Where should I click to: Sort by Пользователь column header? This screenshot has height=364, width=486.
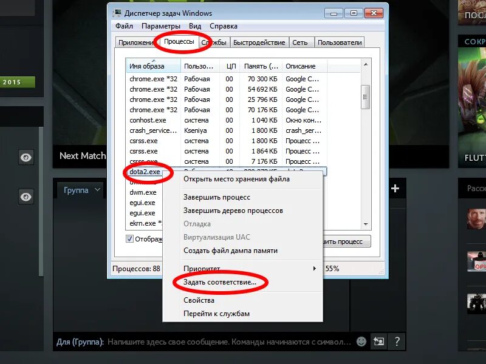[200, 66]
